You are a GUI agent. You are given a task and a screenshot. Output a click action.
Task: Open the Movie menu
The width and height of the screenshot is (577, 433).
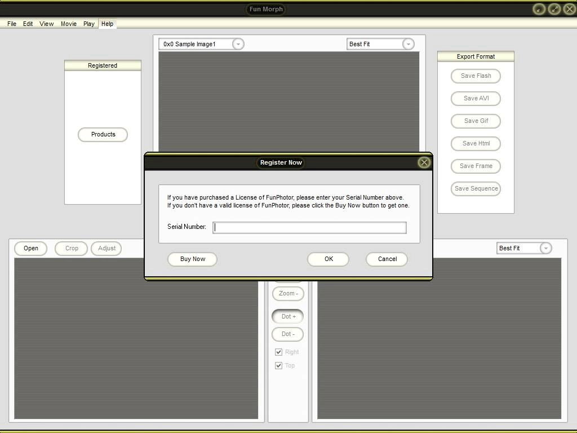[x=69, y=24]
